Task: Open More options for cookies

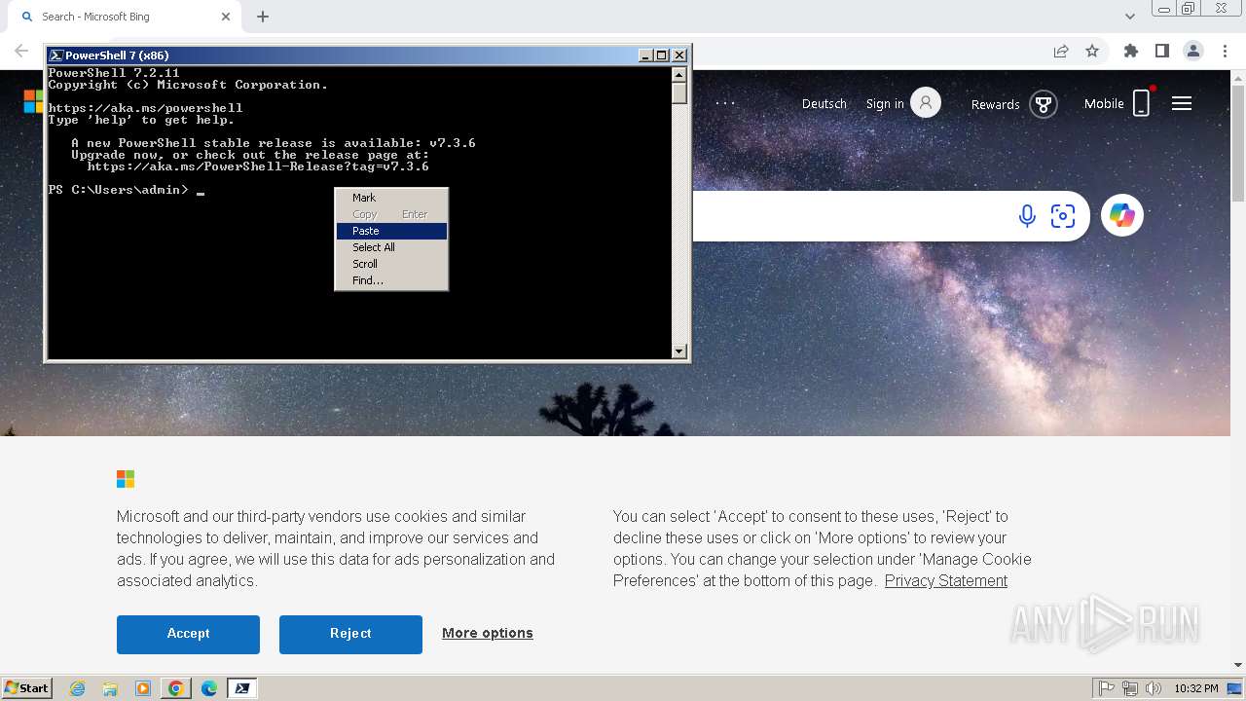Action: (488, 633)
